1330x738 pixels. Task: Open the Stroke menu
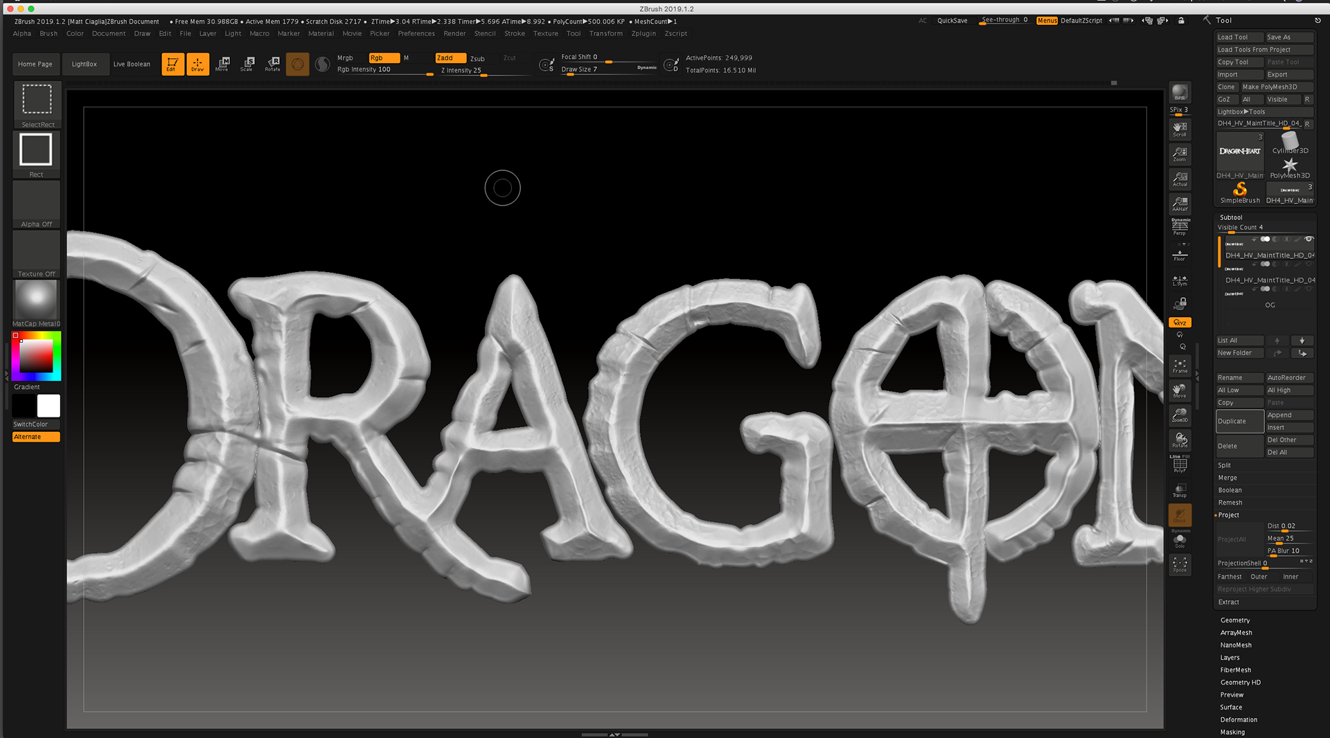coord(514,33)
